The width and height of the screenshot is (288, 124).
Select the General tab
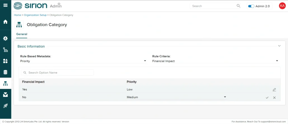[x=22, y=34]
